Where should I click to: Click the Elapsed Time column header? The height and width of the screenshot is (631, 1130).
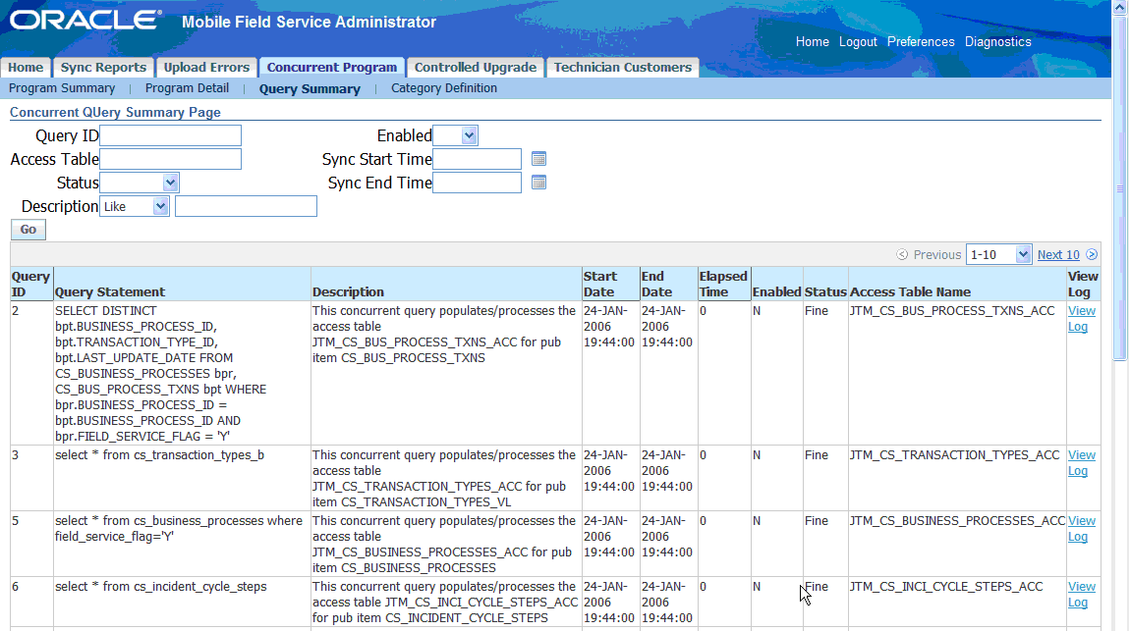coord(723,285)
